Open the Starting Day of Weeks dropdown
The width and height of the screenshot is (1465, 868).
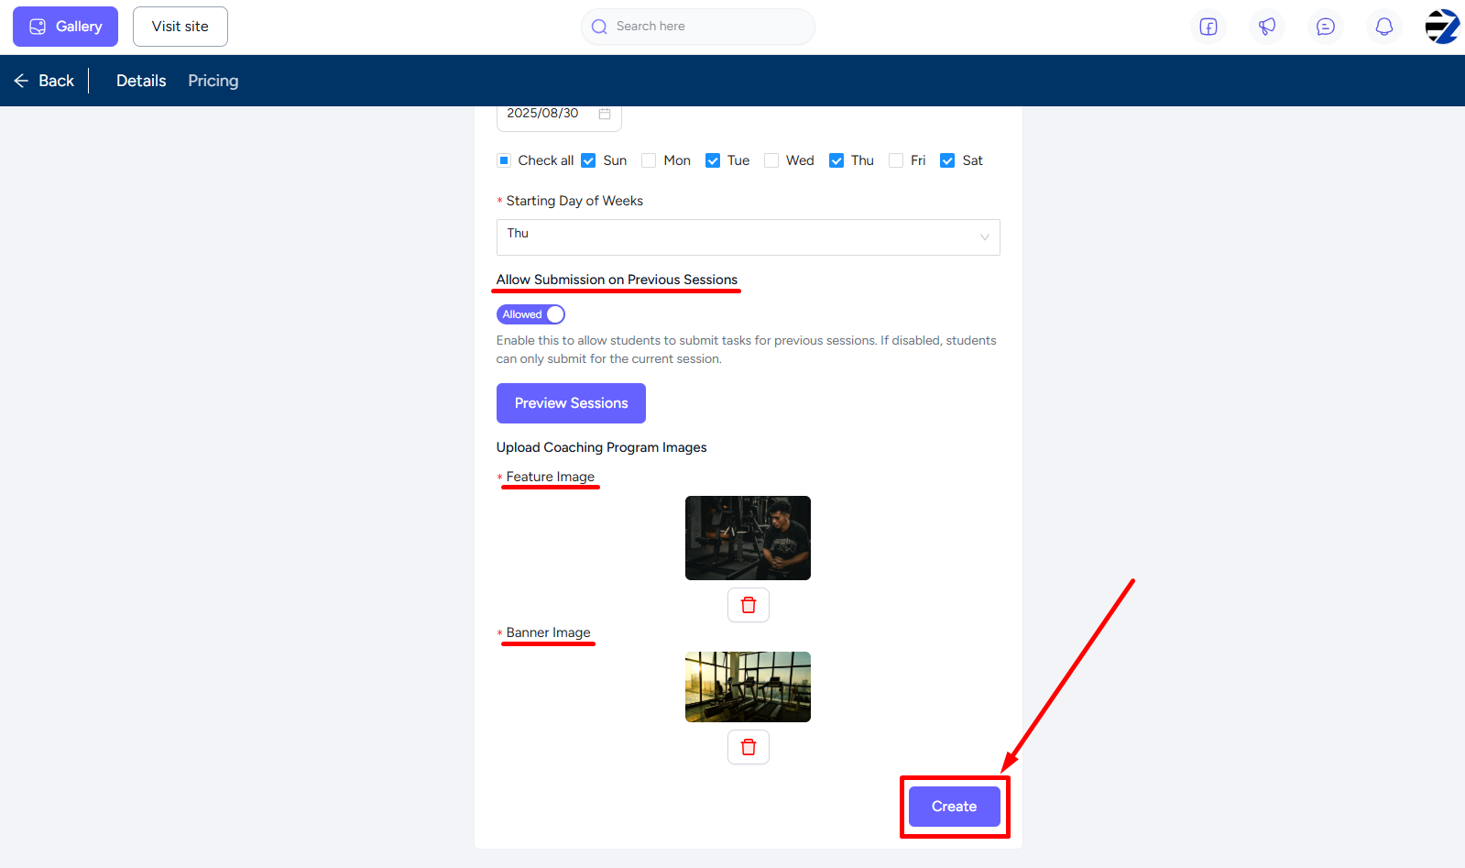click(748, 237)
